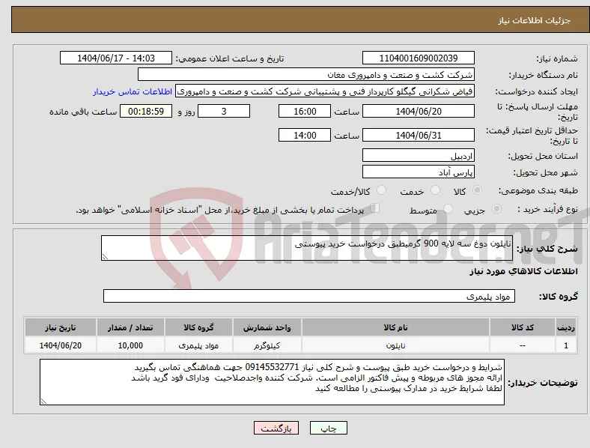
Task: Click the مواد پلیمری table cell
Action: pyautogui.click(x=198, y=345)
